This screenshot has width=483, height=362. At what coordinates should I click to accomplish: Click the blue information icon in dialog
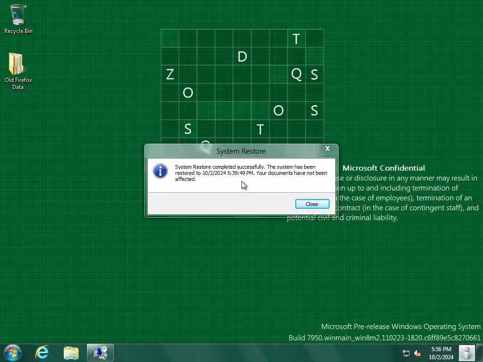(160, 171)
